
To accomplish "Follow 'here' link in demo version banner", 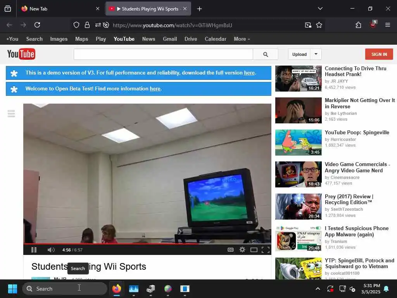I will 249,73.
